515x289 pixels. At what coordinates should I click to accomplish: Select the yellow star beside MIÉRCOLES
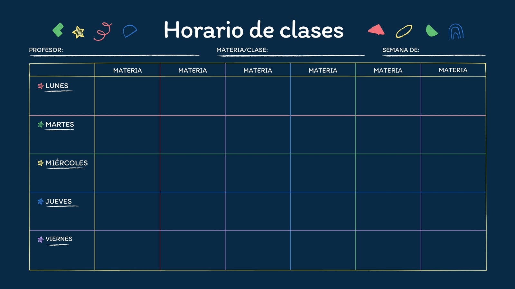(x=41, y=163)
